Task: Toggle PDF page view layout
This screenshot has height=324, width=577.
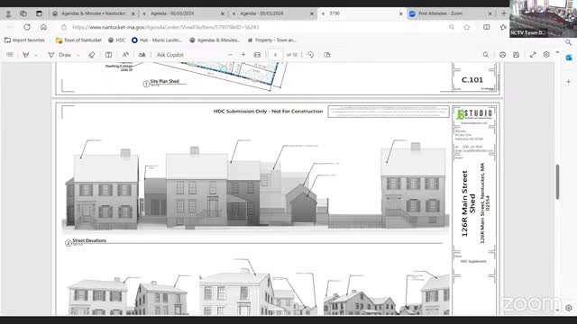Action: (108, 55)
